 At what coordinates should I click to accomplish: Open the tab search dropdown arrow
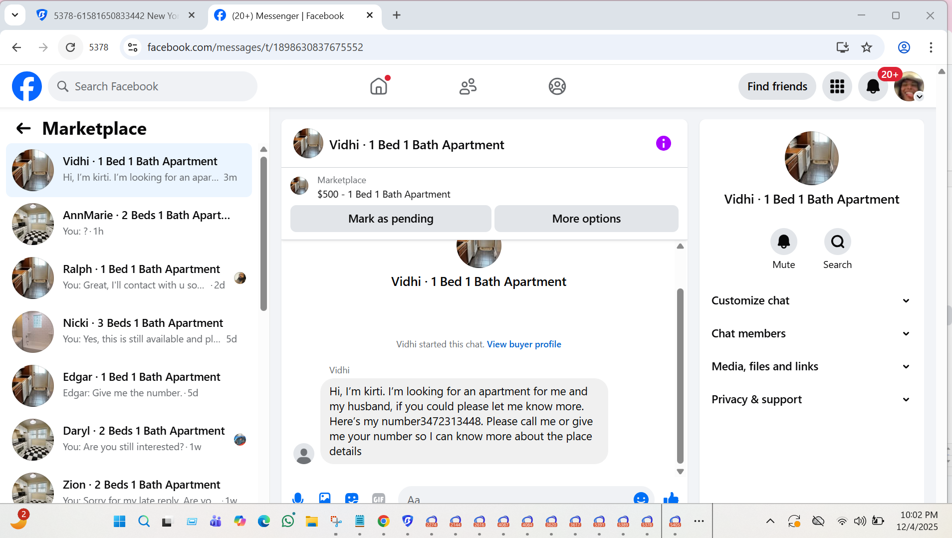15,15
